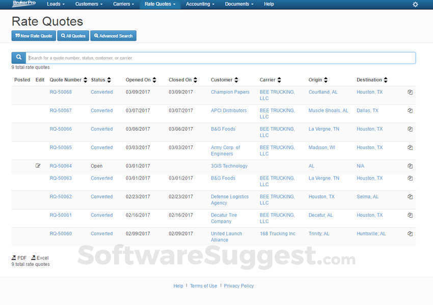Open quote RQ-50062
Viewport: 433px width, 305px height.
pos(61,197)
